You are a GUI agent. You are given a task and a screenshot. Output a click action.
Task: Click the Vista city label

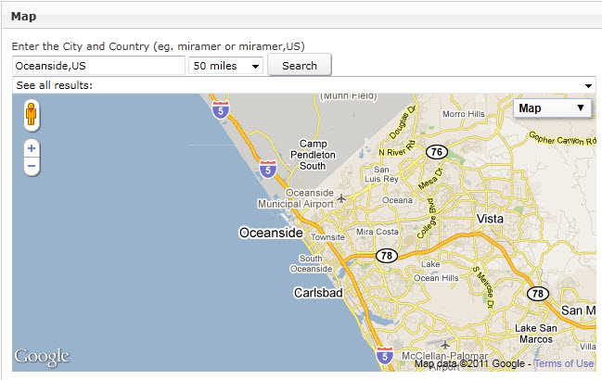point(490,219)
